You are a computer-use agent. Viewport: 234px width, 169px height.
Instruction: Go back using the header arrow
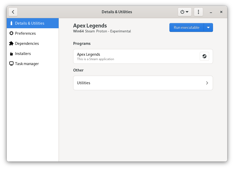pos(13,12)
